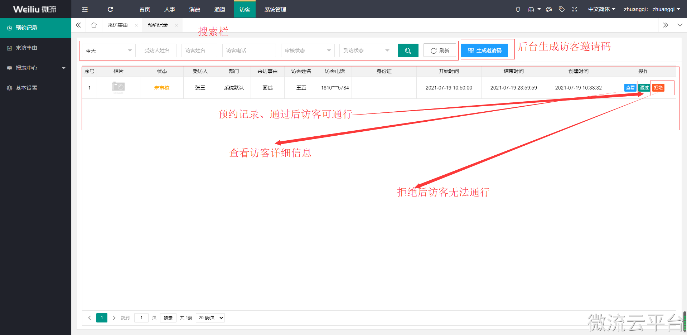Go to previous page arrow
687x335 pixels.
click(89, 318)
